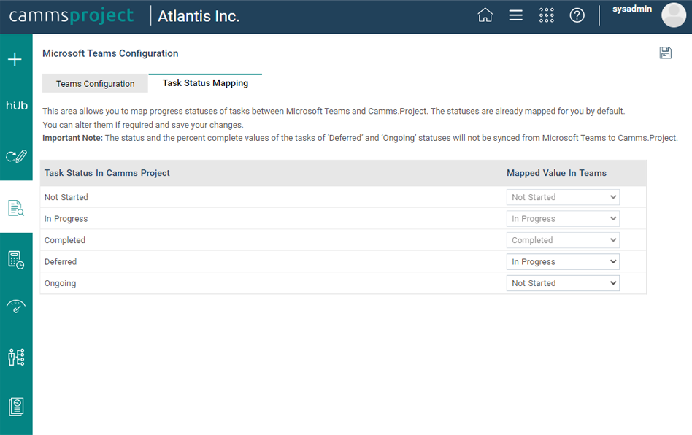
Task: Open the document search sidebar icon
Action: point(16,208)
